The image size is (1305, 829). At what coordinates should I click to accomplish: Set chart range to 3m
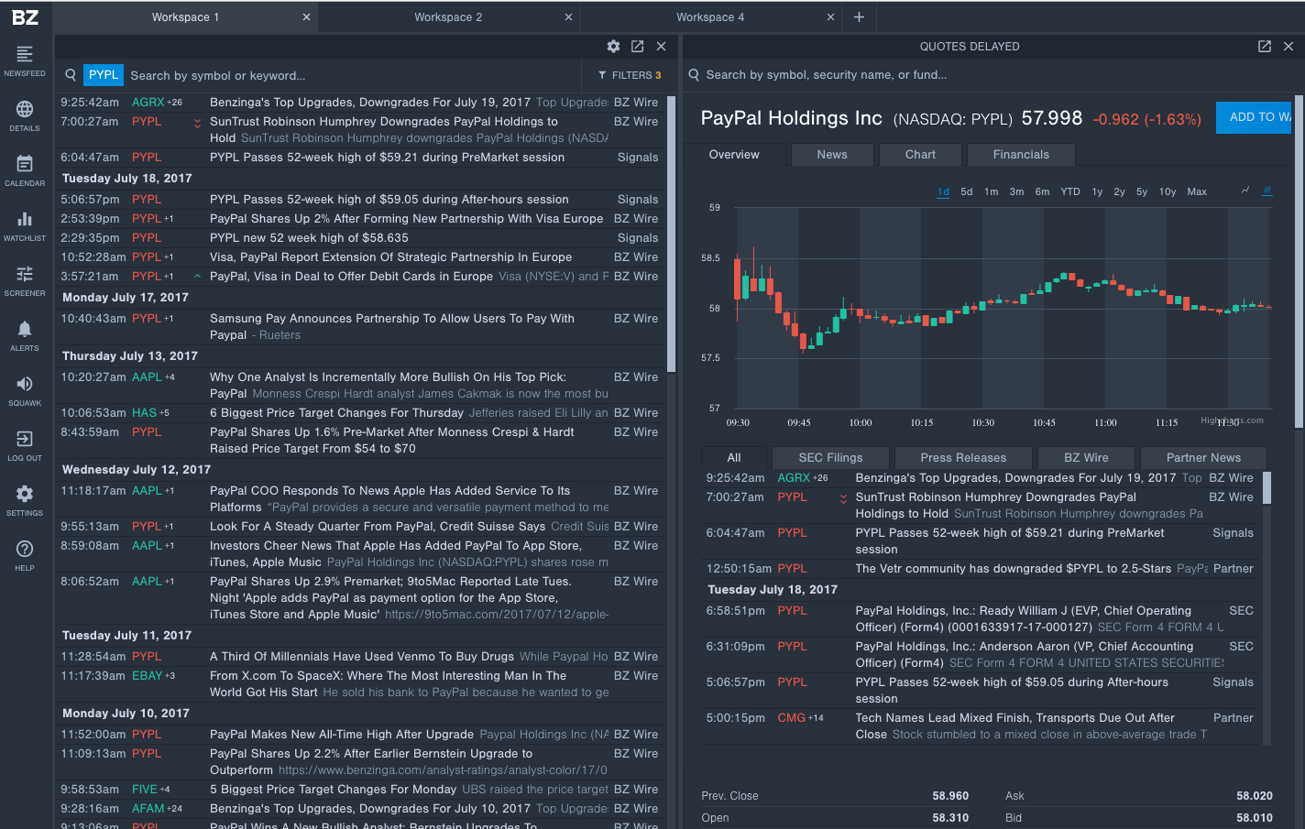coord(1016,191)
